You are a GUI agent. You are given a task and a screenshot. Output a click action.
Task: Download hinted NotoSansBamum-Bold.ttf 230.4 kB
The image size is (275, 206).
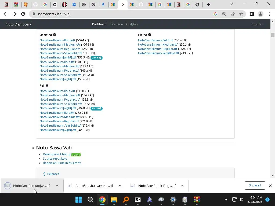(155, 40)
